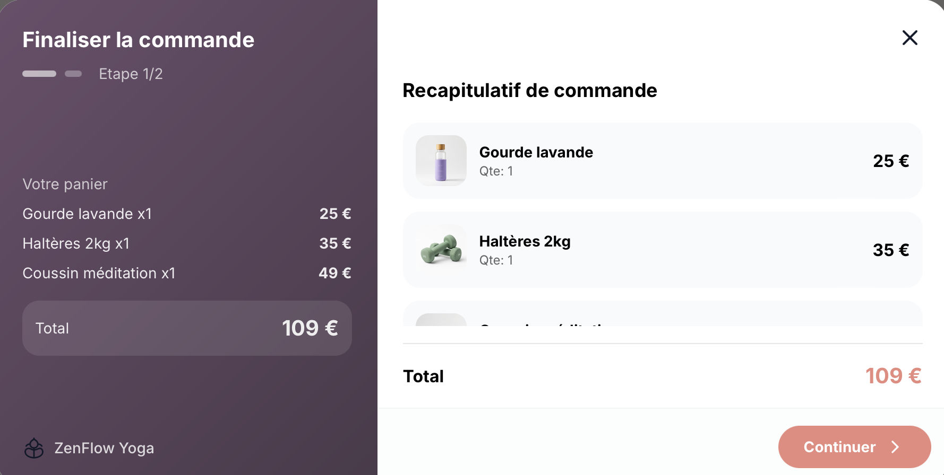Click the Etape 1/2 step label
Image resolution: width=944 pixels, height=475 pixels.
coord(131,74)
